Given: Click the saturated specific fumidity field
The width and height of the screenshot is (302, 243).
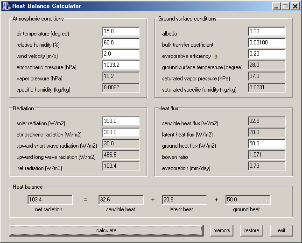Looking at the screenshot, I should 267,87.
